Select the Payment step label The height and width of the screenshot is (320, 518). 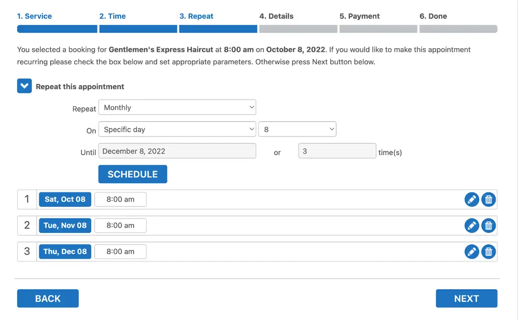(x=359, y=16)
